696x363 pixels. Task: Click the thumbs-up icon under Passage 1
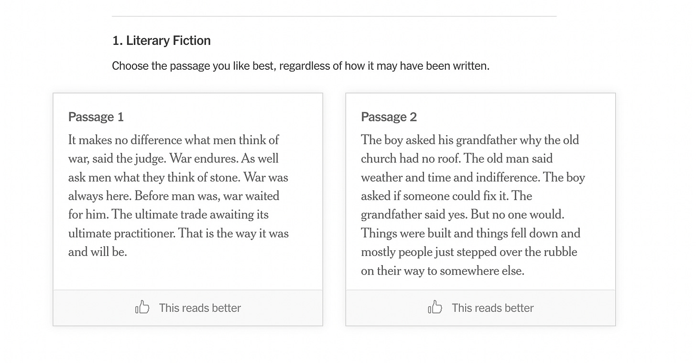click(142, 307)
